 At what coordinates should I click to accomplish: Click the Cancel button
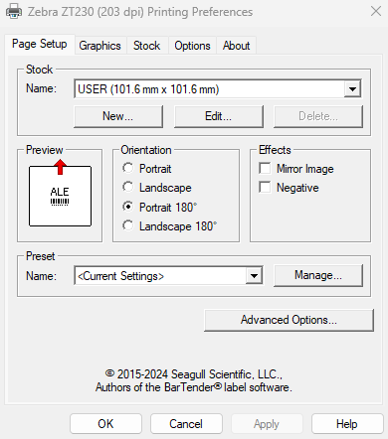tap(186, 424)
